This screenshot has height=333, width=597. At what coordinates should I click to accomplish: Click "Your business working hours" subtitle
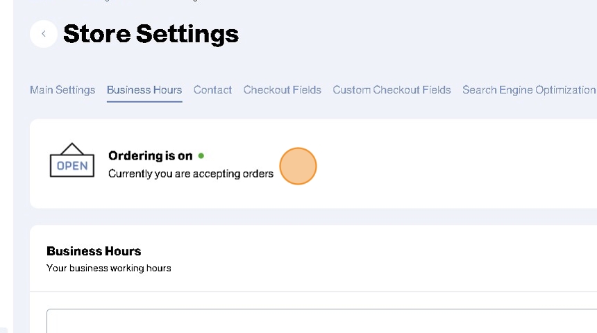click(x=108, y=268)
